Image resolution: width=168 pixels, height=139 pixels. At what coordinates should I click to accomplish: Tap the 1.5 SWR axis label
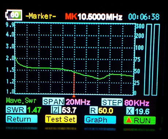pyautogui.click(x=10, y=70)
